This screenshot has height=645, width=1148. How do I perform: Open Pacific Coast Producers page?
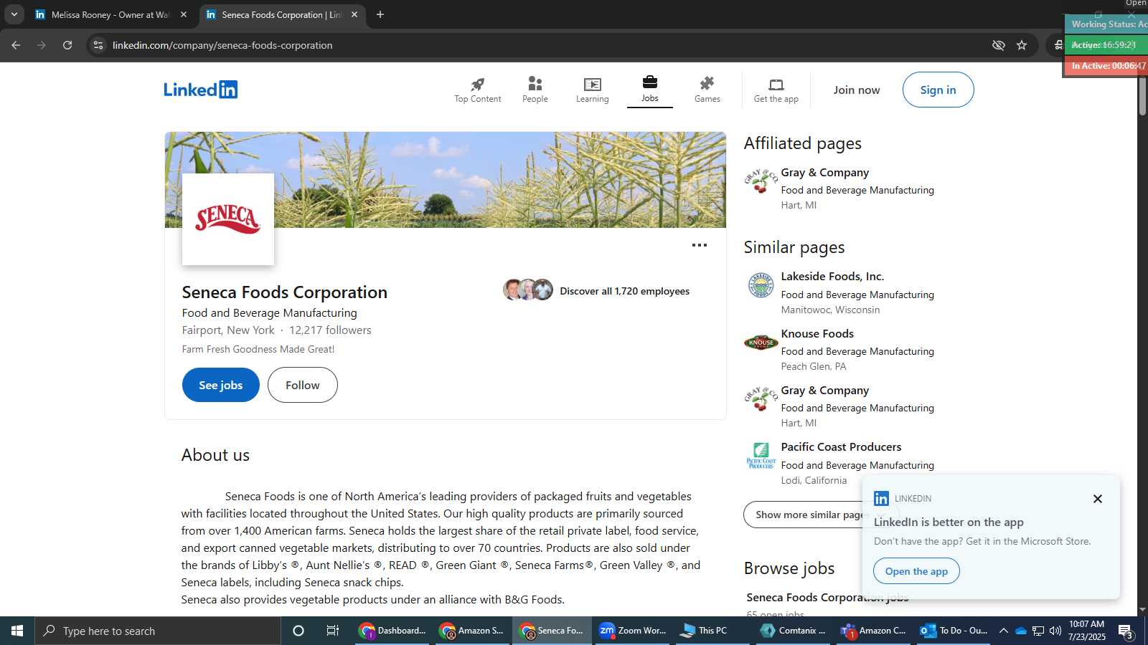(x=841, y=447)
